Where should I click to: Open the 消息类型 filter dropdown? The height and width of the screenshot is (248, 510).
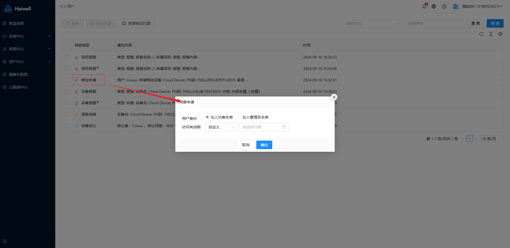tap(435, 23)
